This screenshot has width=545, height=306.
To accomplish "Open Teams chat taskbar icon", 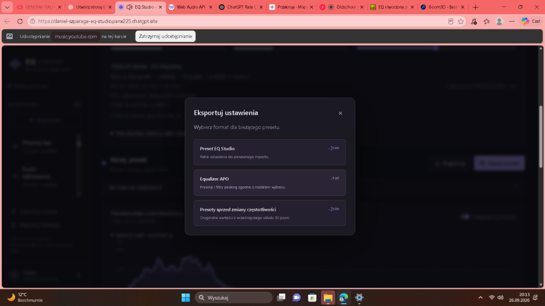I will (296, 297).
